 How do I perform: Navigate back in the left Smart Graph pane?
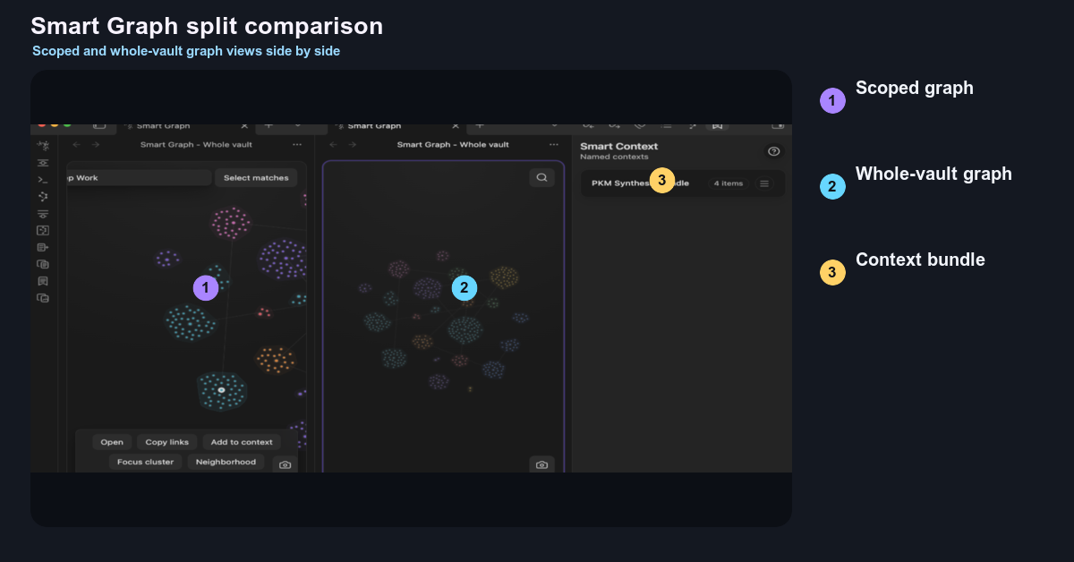(x=76, y=144)
